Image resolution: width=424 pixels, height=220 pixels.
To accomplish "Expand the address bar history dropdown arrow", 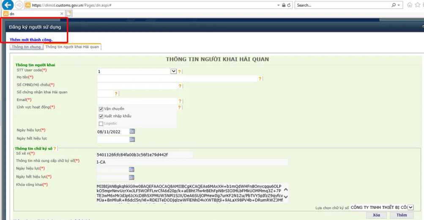I will (x=279, y=5).
